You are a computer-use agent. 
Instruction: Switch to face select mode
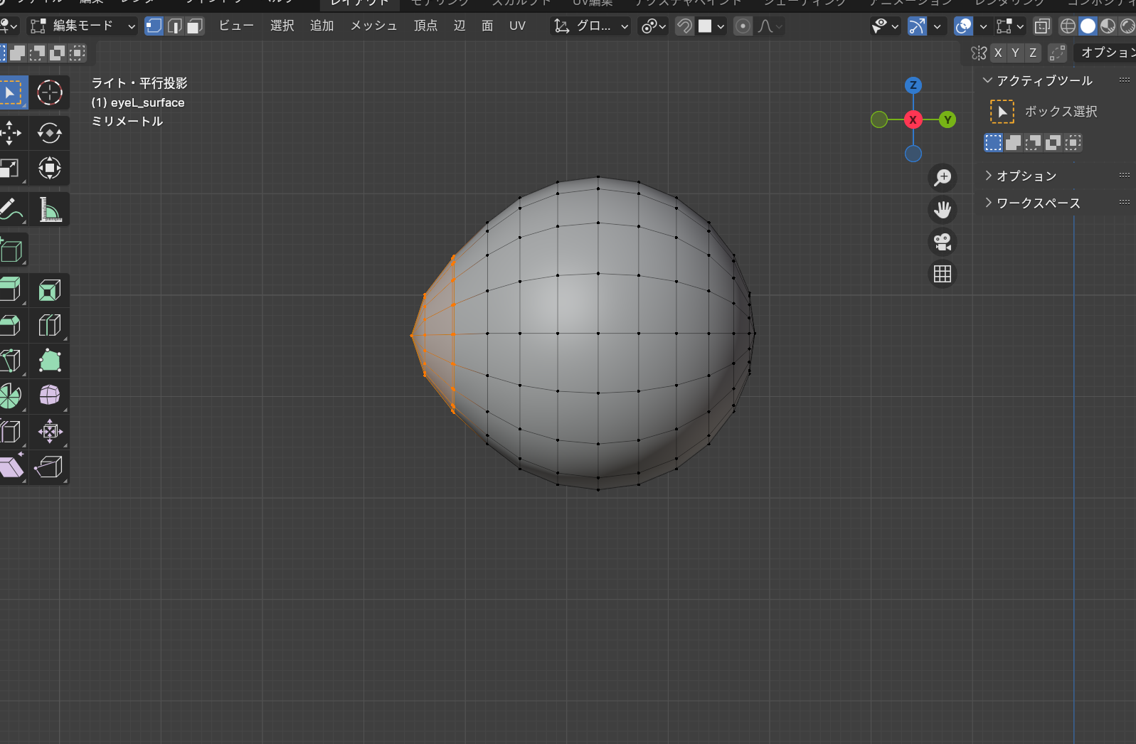[x=195, y=26]
